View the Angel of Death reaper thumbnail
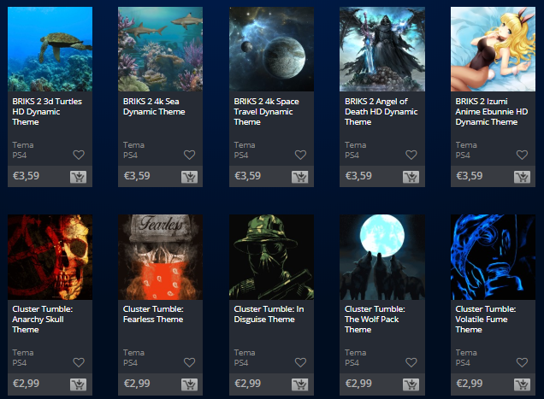 382,50
